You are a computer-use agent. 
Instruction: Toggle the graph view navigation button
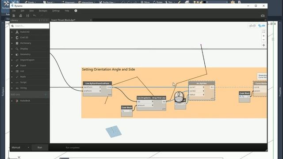[x=261, y=26]
